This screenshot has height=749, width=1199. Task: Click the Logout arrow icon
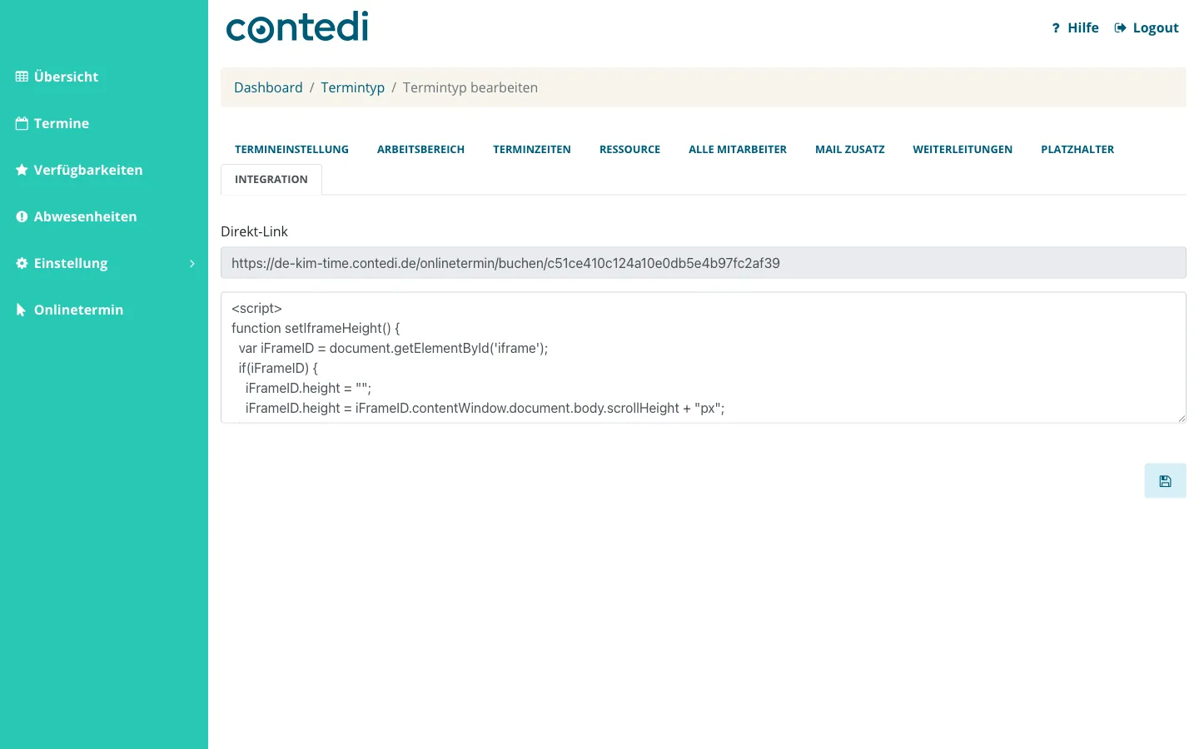1120,27
